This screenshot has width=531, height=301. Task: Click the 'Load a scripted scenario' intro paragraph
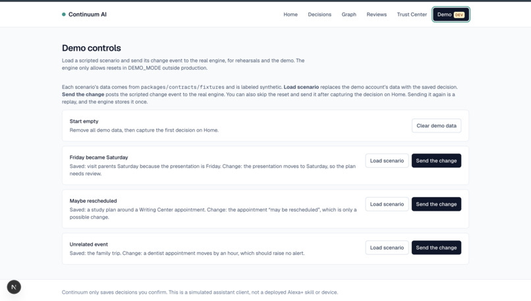click(x=183, y=64)
